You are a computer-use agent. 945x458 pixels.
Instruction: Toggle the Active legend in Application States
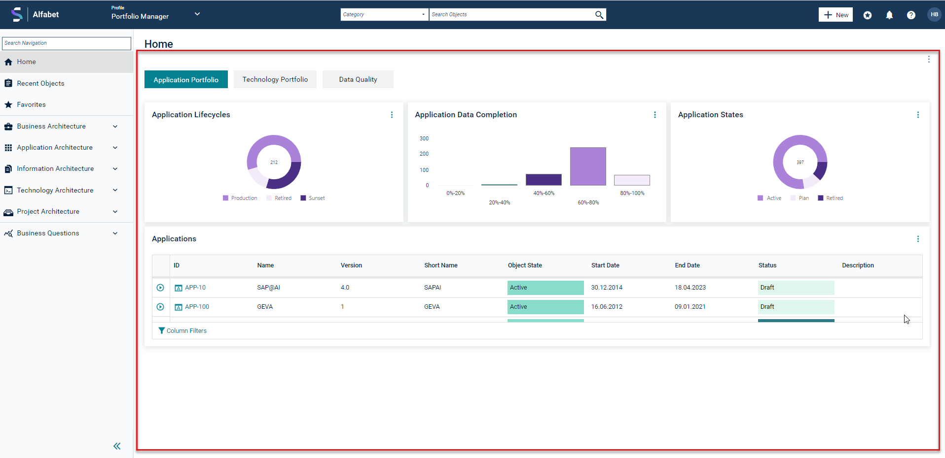click(x=769, y=198)
